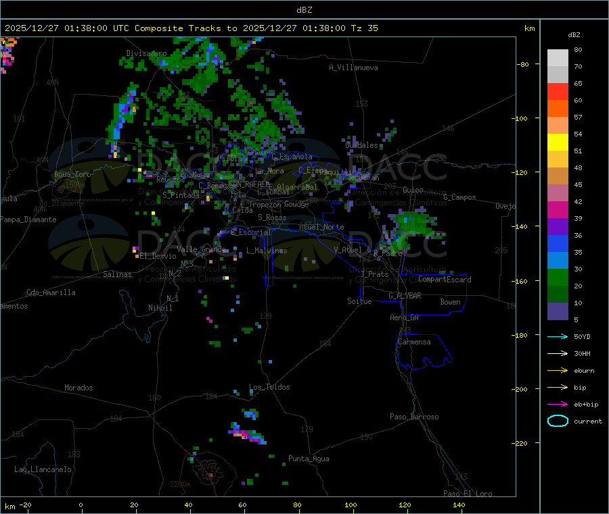Pick the dark blue swatch in dBZ scale
Image resolution: width=609 pixels, height=514 pixels.
[558, 243]
